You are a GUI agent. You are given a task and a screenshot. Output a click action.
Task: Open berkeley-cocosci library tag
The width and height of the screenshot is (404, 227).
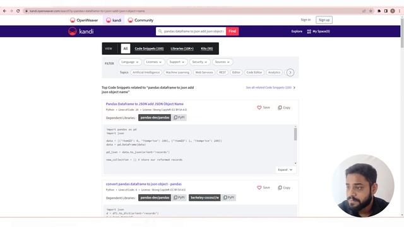205,197
